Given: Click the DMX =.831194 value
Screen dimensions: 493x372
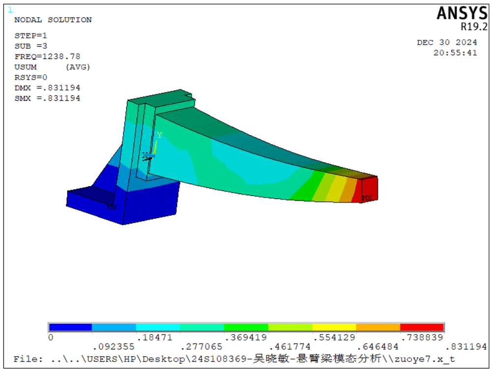Looking at the screenshot, I should click(47, 88).
